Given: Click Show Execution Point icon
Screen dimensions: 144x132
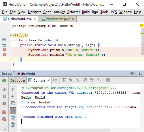Looking at the screenshot, I should (x=55, y=80).
